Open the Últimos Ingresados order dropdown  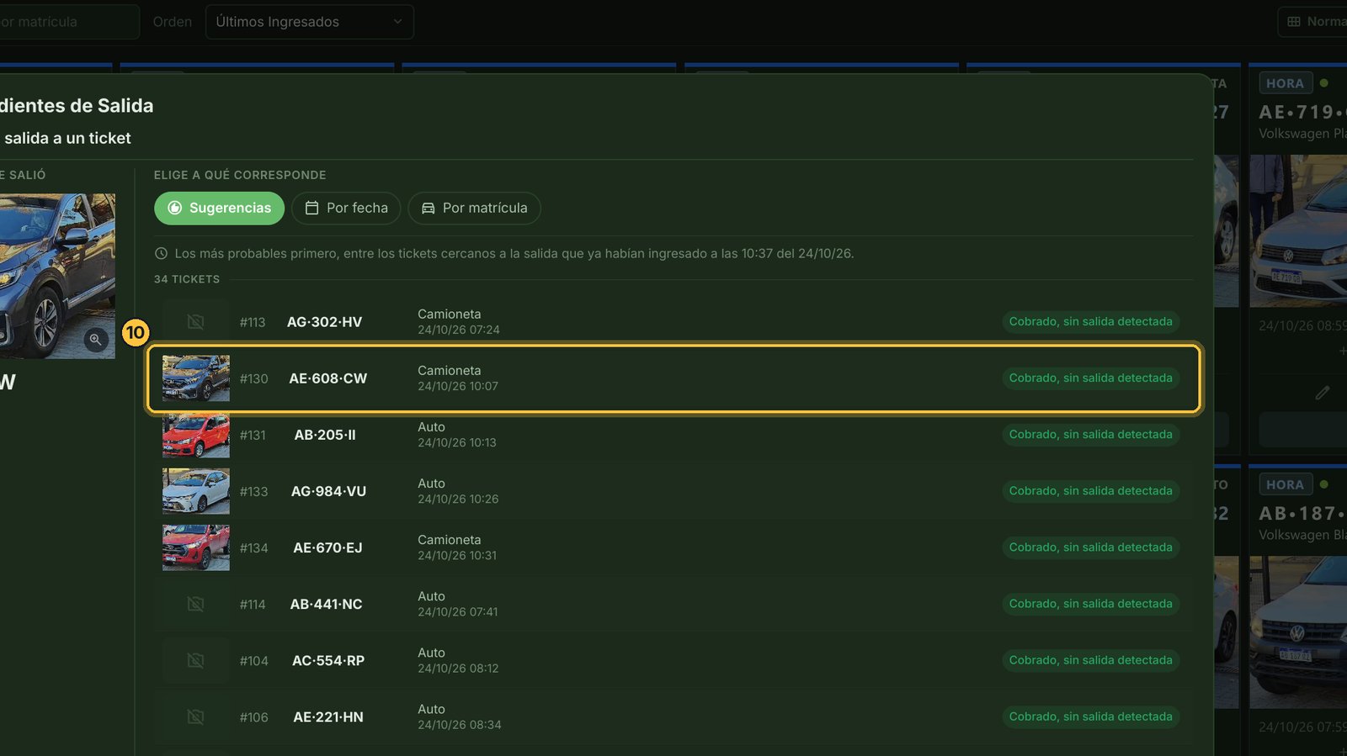310,22
